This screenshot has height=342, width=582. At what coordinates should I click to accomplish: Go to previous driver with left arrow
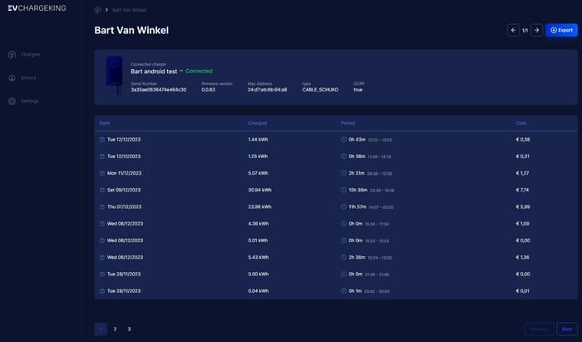[513, 30]
